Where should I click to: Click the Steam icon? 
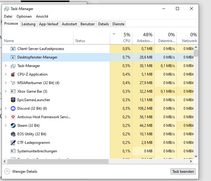pos(13,126)
